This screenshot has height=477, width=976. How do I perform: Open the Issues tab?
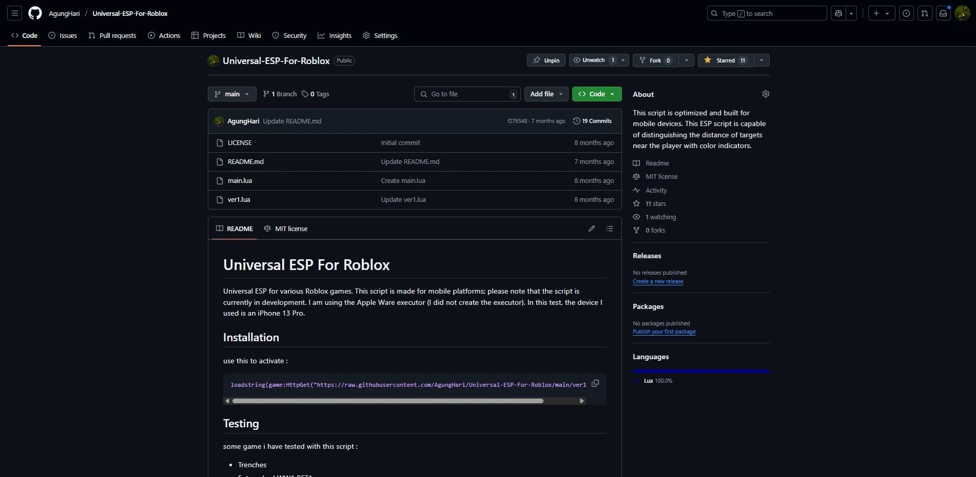pyautogui.click(x=63, y=35)
